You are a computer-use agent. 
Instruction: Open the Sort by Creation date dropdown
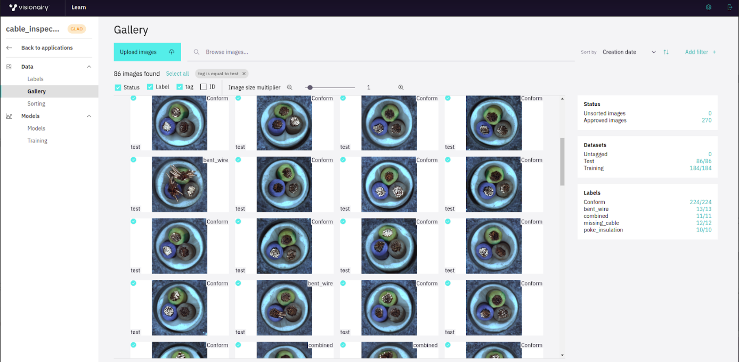coord(629,52)
